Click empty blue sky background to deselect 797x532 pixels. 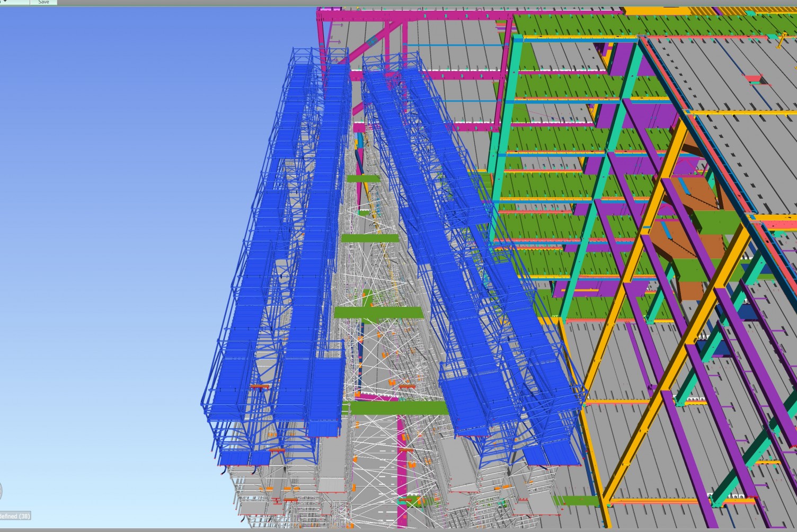tap(106, 212)
